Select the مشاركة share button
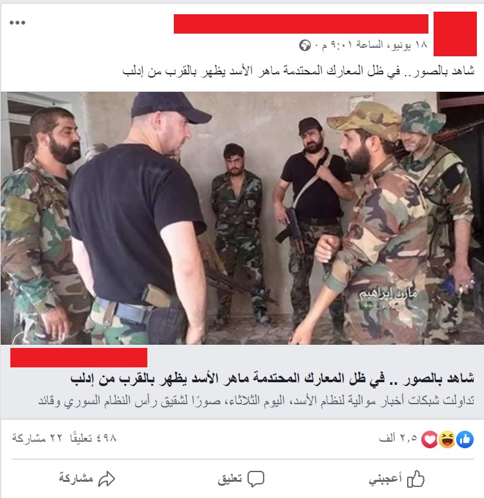The width and height of the screenshot is (484, 498). 87,479
